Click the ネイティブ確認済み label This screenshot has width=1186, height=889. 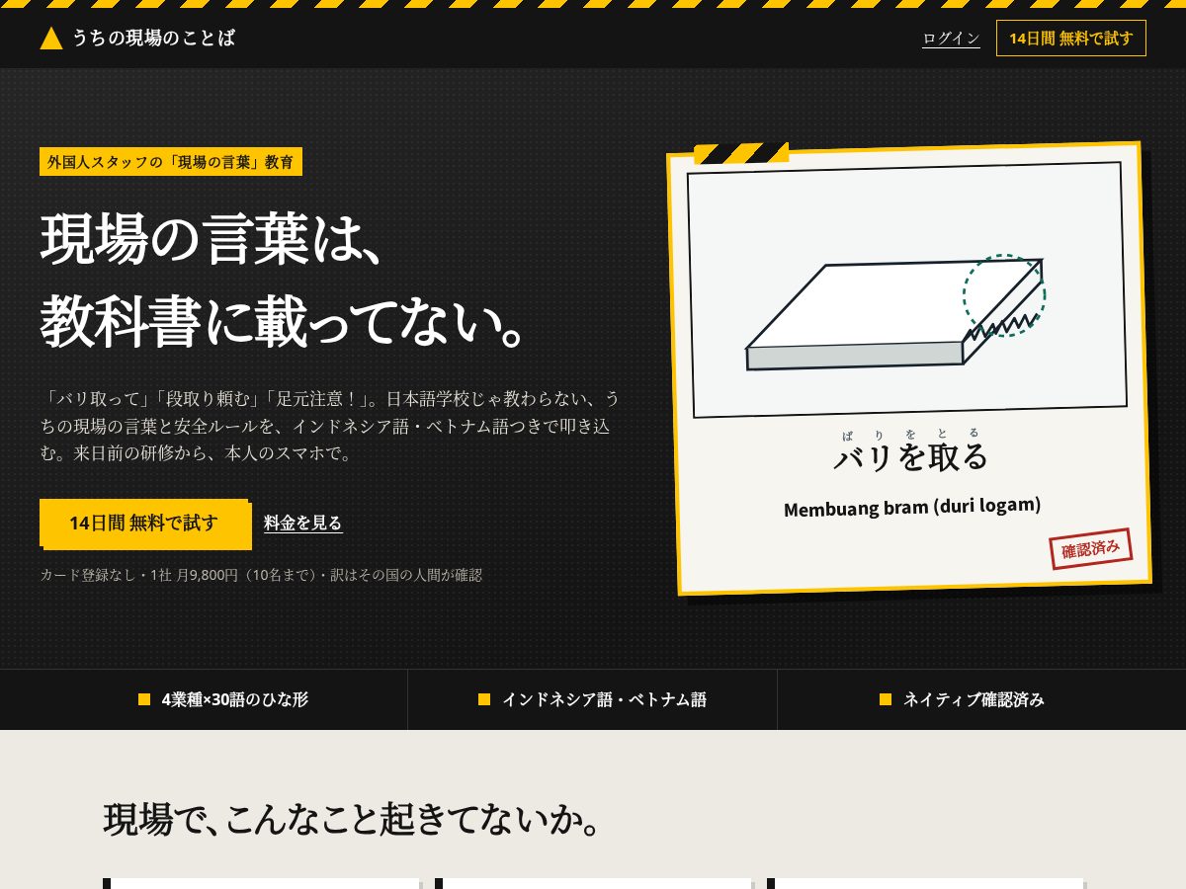point(974,699)
